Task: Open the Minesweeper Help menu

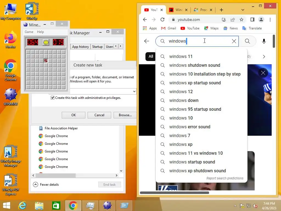Action: (x=40, y=32)
